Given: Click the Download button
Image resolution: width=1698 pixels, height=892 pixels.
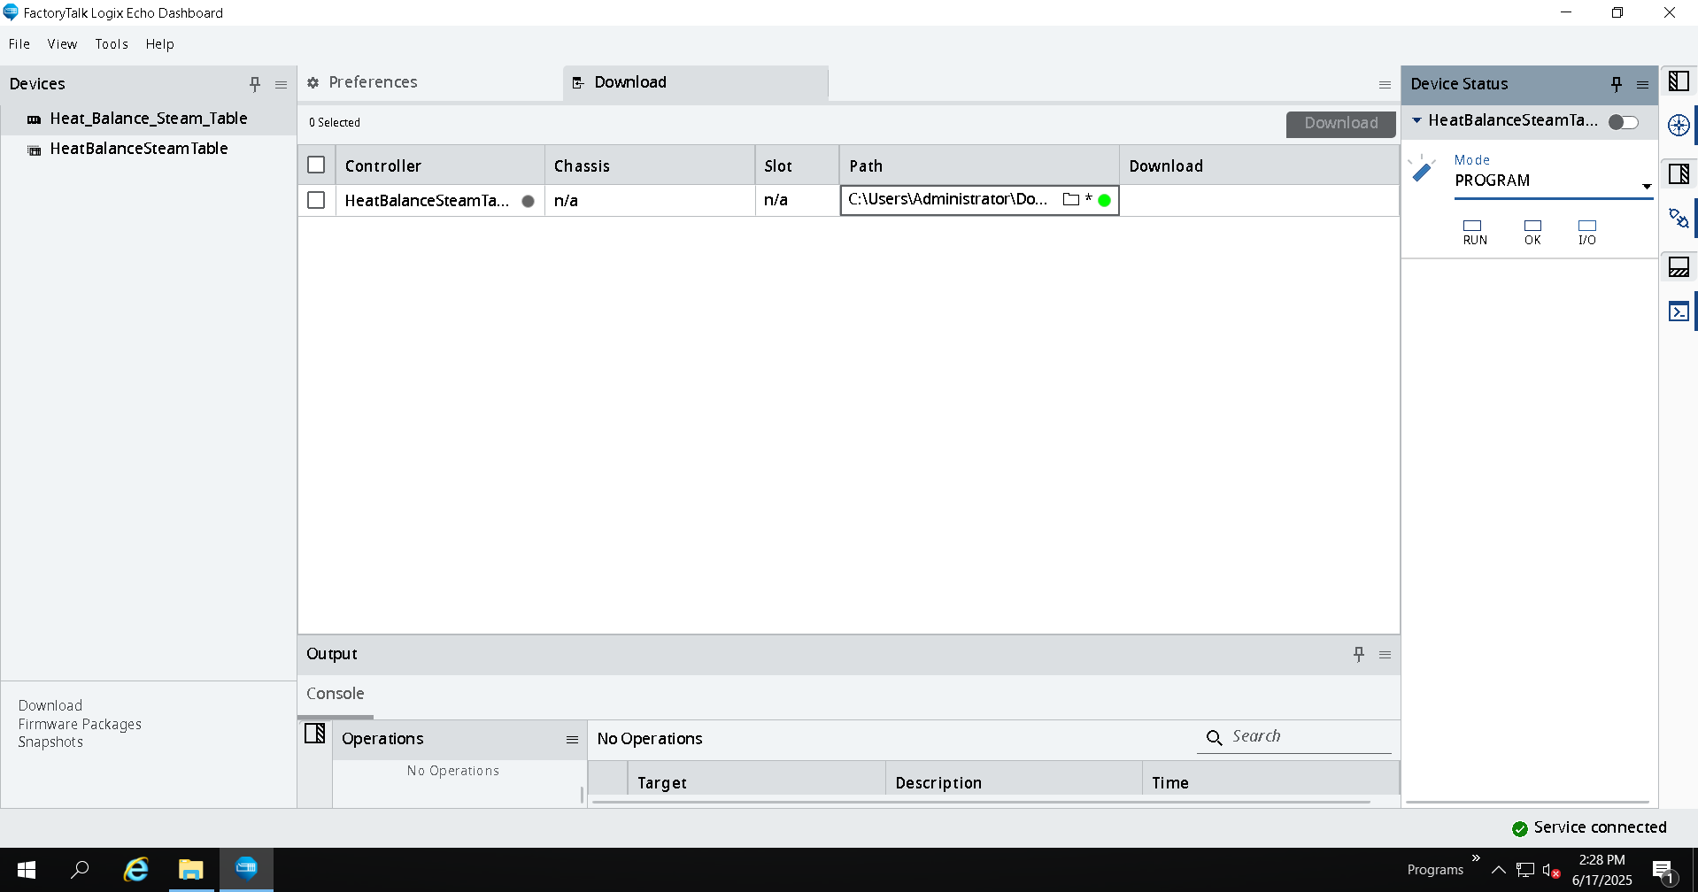Looking at the screenshot, I should point(1339,123).
